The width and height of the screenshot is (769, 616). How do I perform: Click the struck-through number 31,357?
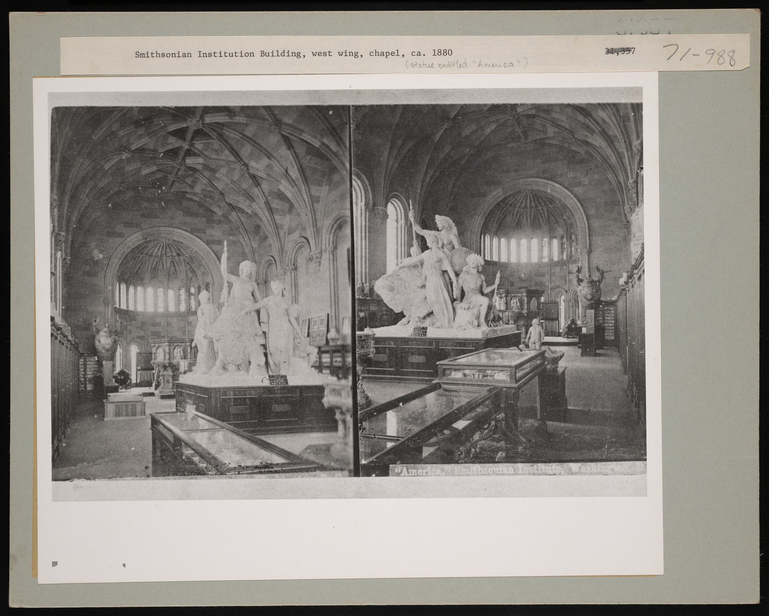pyautogui.click(x=620, y=50)
